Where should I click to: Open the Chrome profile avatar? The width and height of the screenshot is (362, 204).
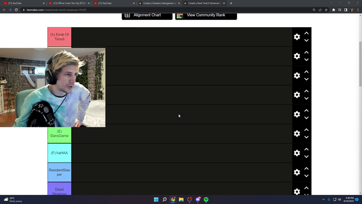(x=352, y=10)
